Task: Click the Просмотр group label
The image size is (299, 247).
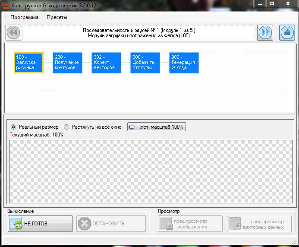Action: [x=169, y=211]
